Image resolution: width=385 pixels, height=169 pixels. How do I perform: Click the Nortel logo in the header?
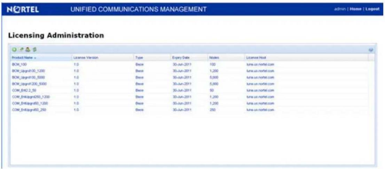click(23, 9)
